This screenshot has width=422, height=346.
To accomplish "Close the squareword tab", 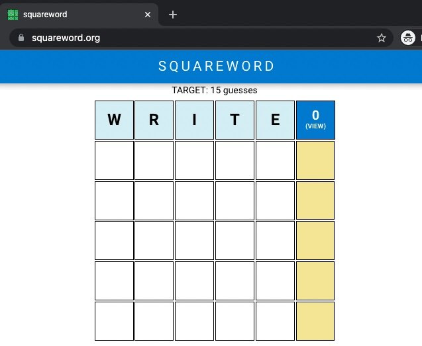I will pyautogui.click(x=148, y=15).
